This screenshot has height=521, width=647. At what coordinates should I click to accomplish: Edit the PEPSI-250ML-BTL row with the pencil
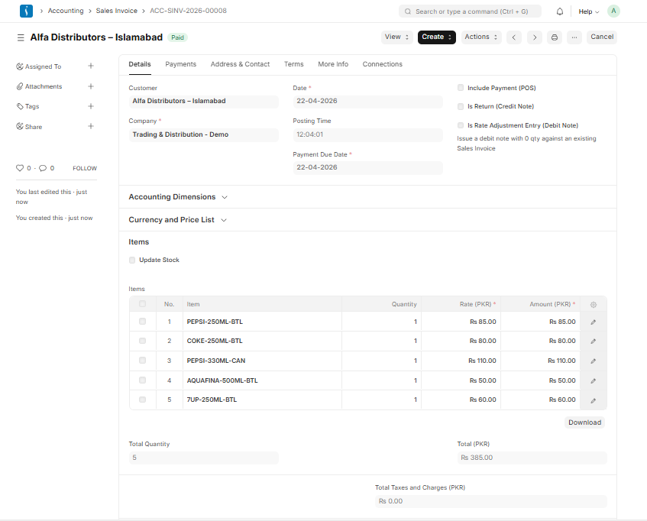click(x=593, y=322)
